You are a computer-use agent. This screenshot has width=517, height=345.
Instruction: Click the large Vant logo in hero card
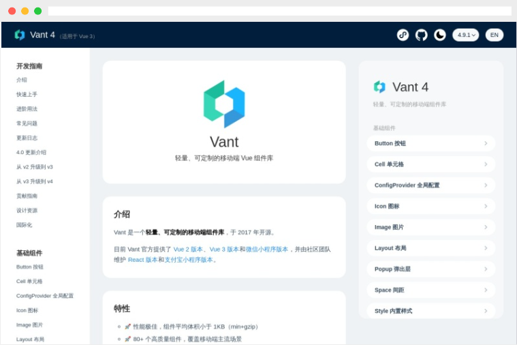[x=224, y=104]
